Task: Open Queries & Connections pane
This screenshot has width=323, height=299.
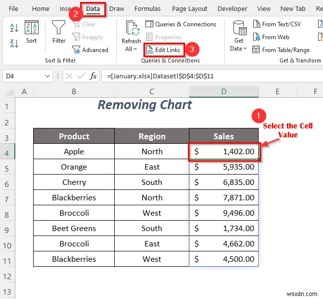Action: click(x=181, y=24)
